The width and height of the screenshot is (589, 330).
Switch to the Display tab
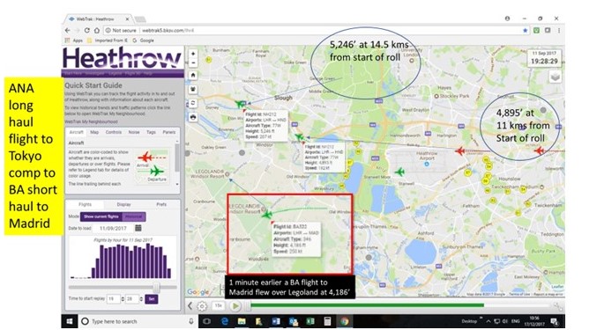pyautogui.click(x=123, y=204)
